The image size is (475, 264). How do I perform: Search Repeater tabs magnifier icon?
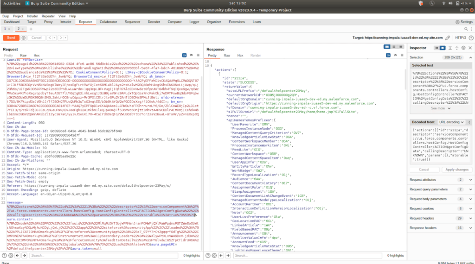click(466, 29)
